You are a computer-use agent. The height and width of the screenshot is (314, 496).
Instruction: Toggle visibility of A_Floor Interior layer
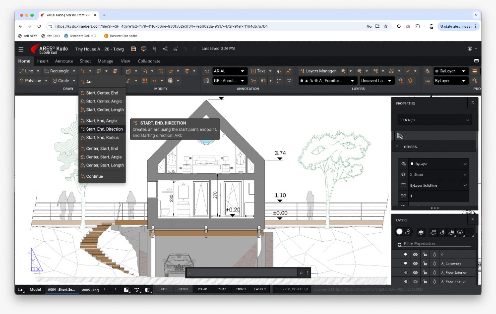tap(415, 281)
